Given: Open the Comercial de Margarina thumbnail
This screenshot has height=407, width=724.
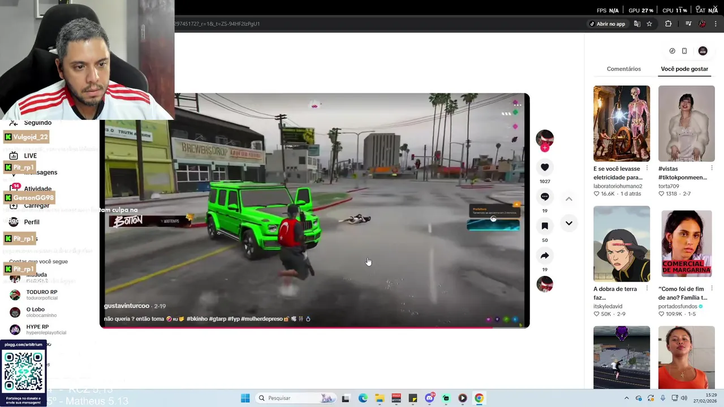Looking at the screenshot, I should 687,244.
